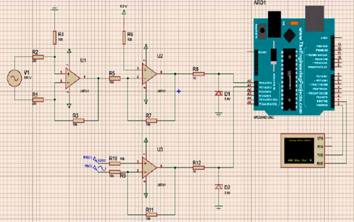Click the wire junction dot above D2

(x=219, y=167)
